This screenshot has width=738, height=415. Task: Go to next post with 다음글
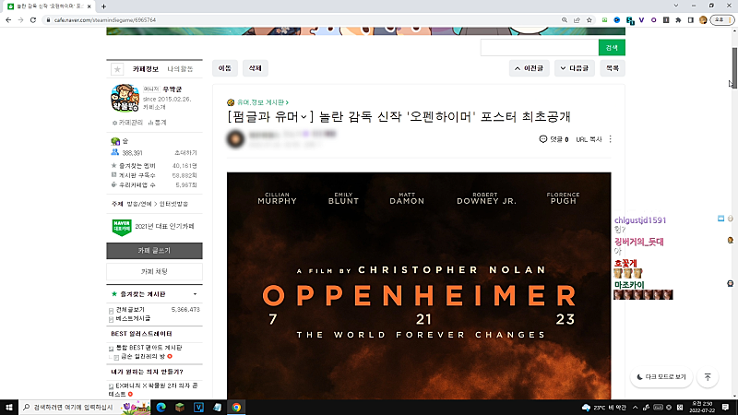coord(575,68)
